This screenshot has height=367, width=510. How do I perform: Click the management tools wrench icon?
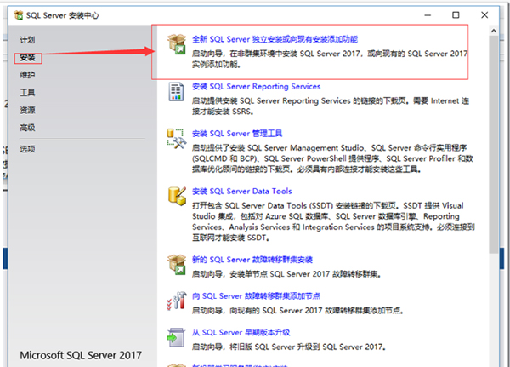coord(176,139)
